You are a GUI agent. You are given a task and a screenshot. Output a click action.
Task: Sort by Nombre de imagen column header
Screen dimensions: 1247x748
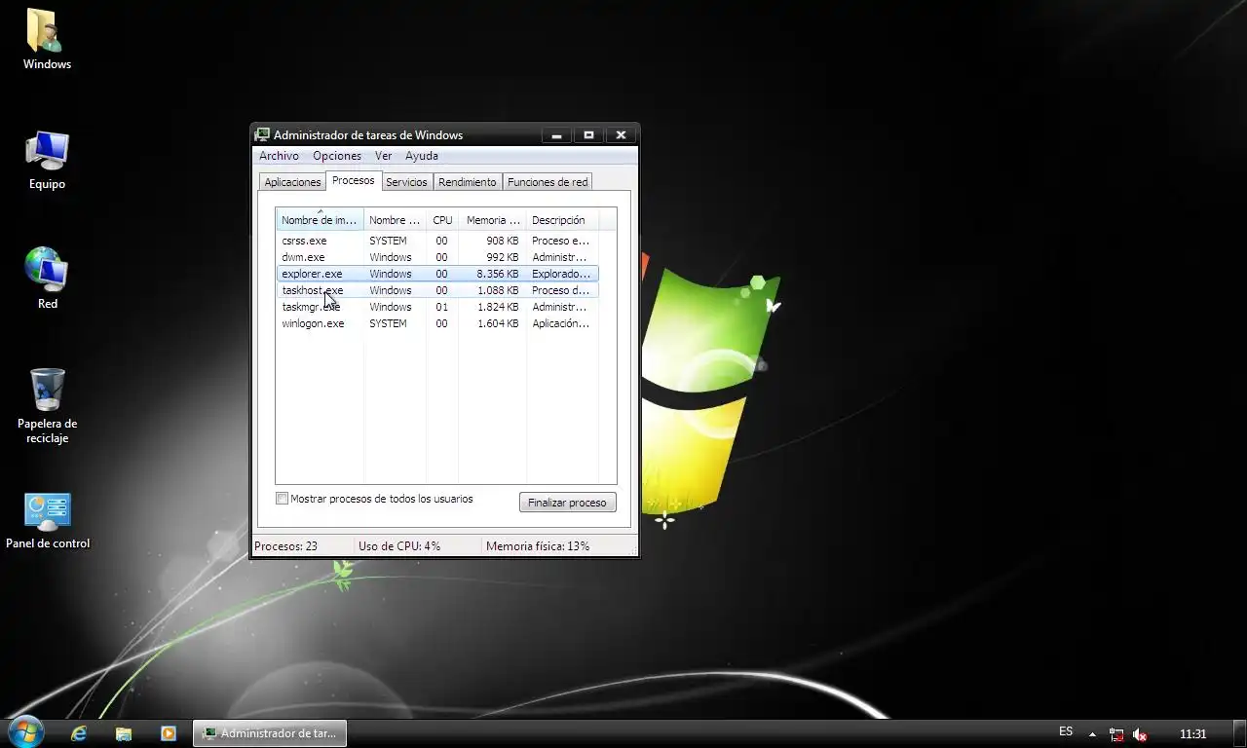pyautogui.click(x=320, y=219)
